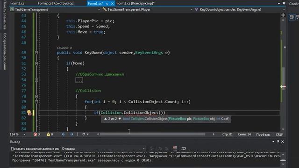Expand the collapsed code ellipsis box
The height and width of the screenshot is (168, 299).
coord(79,80)
